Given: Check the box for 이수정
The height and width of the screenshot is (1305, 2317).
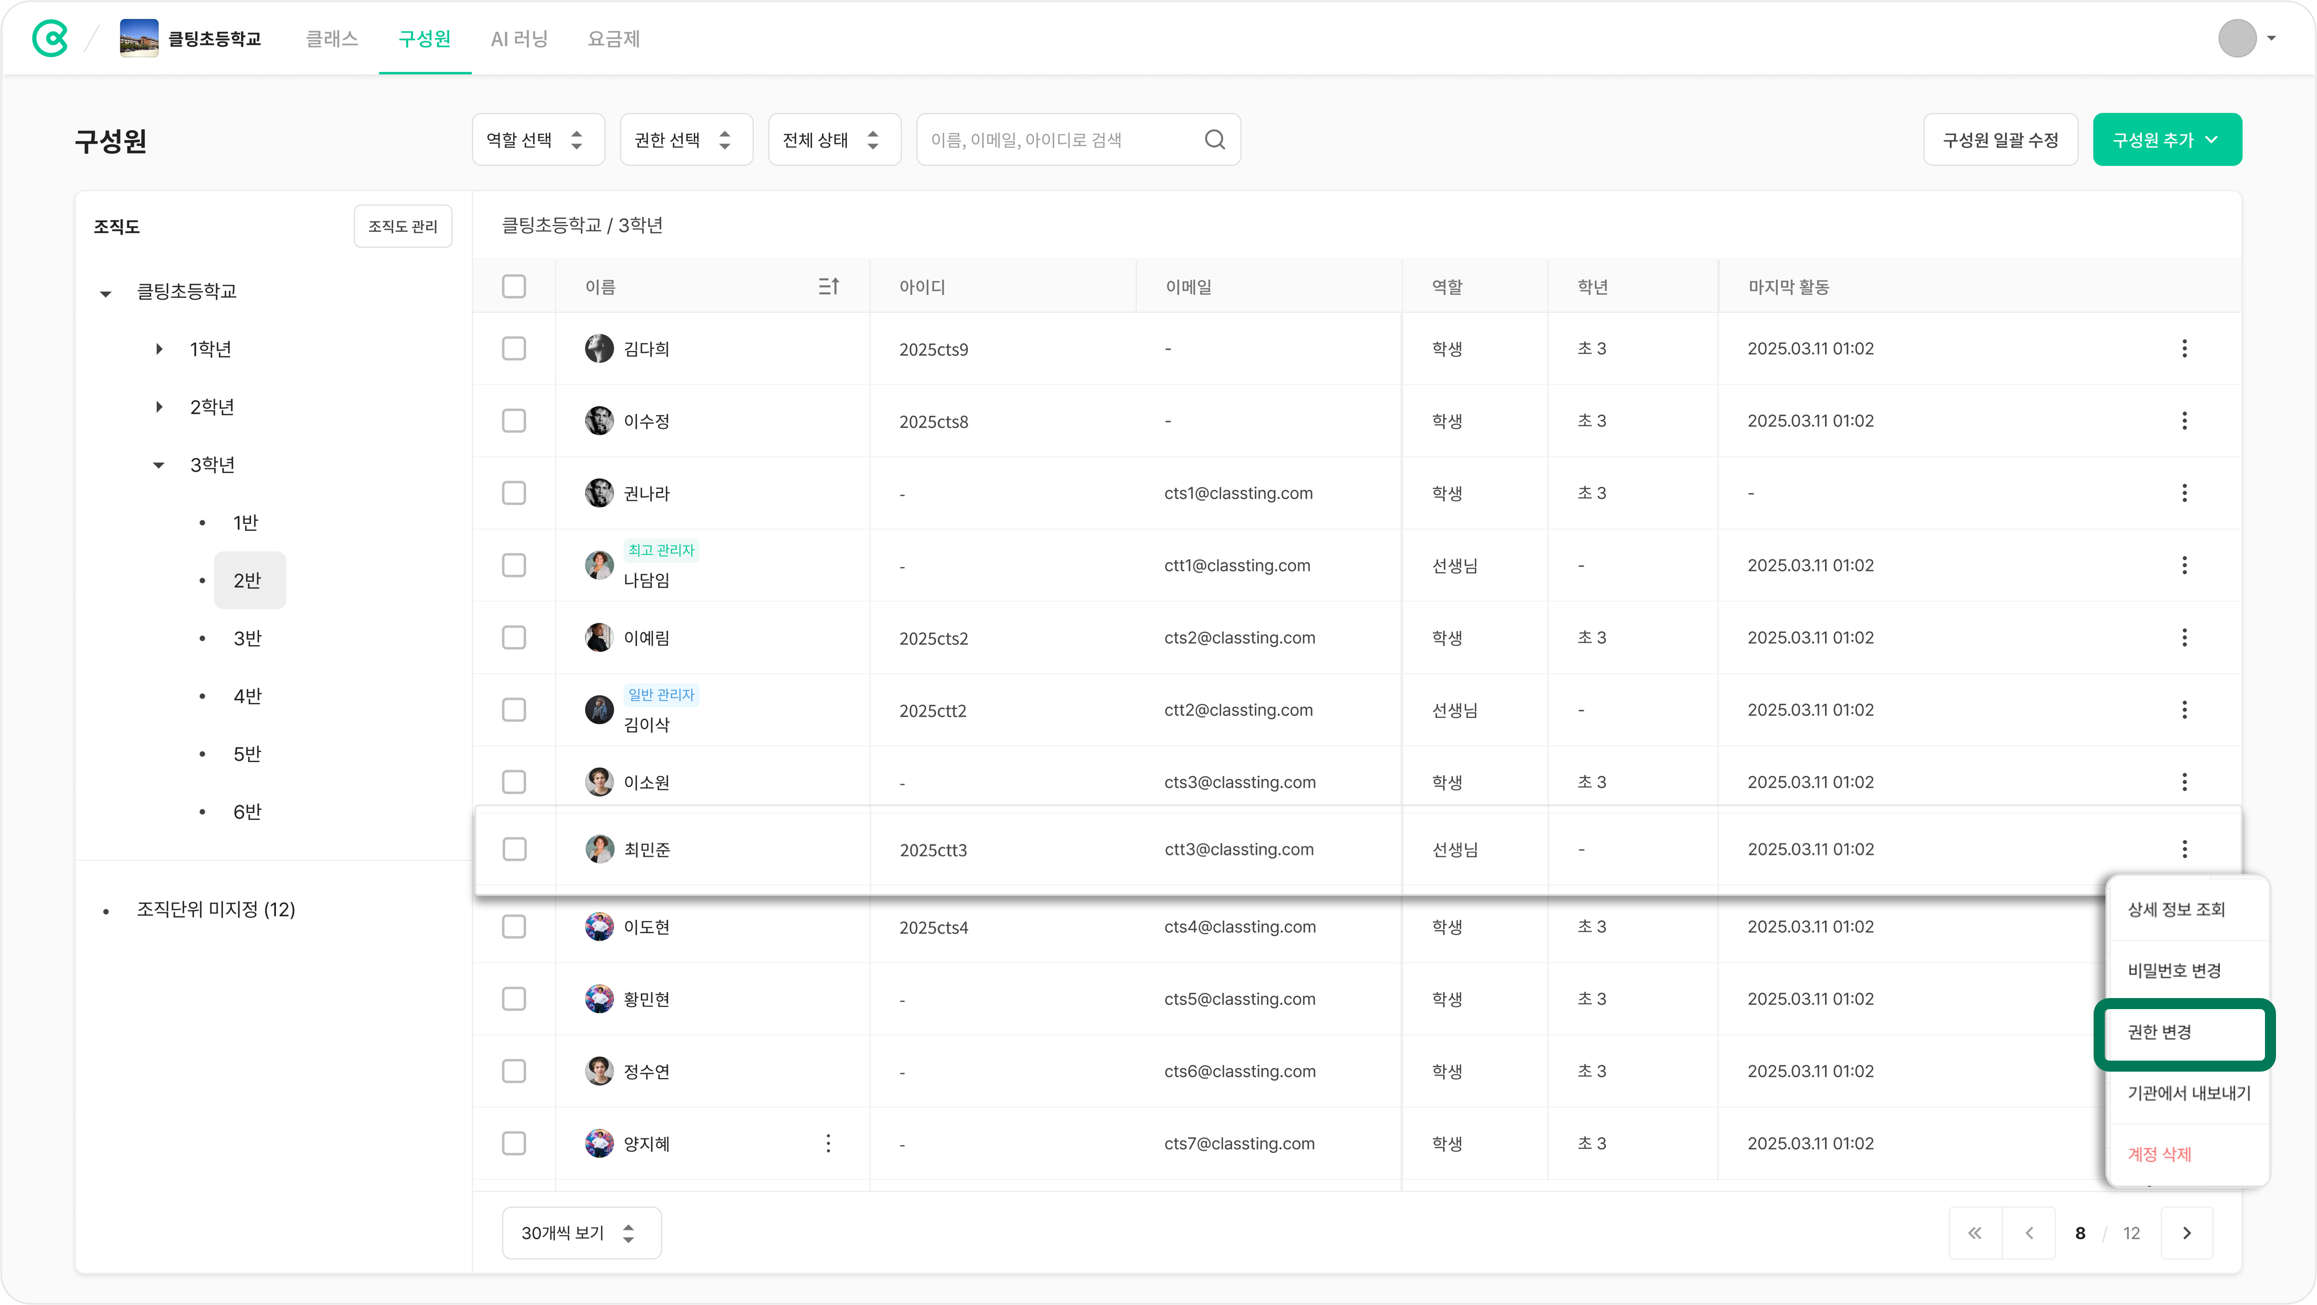Looking at the screenshot, I should [514, 421].
